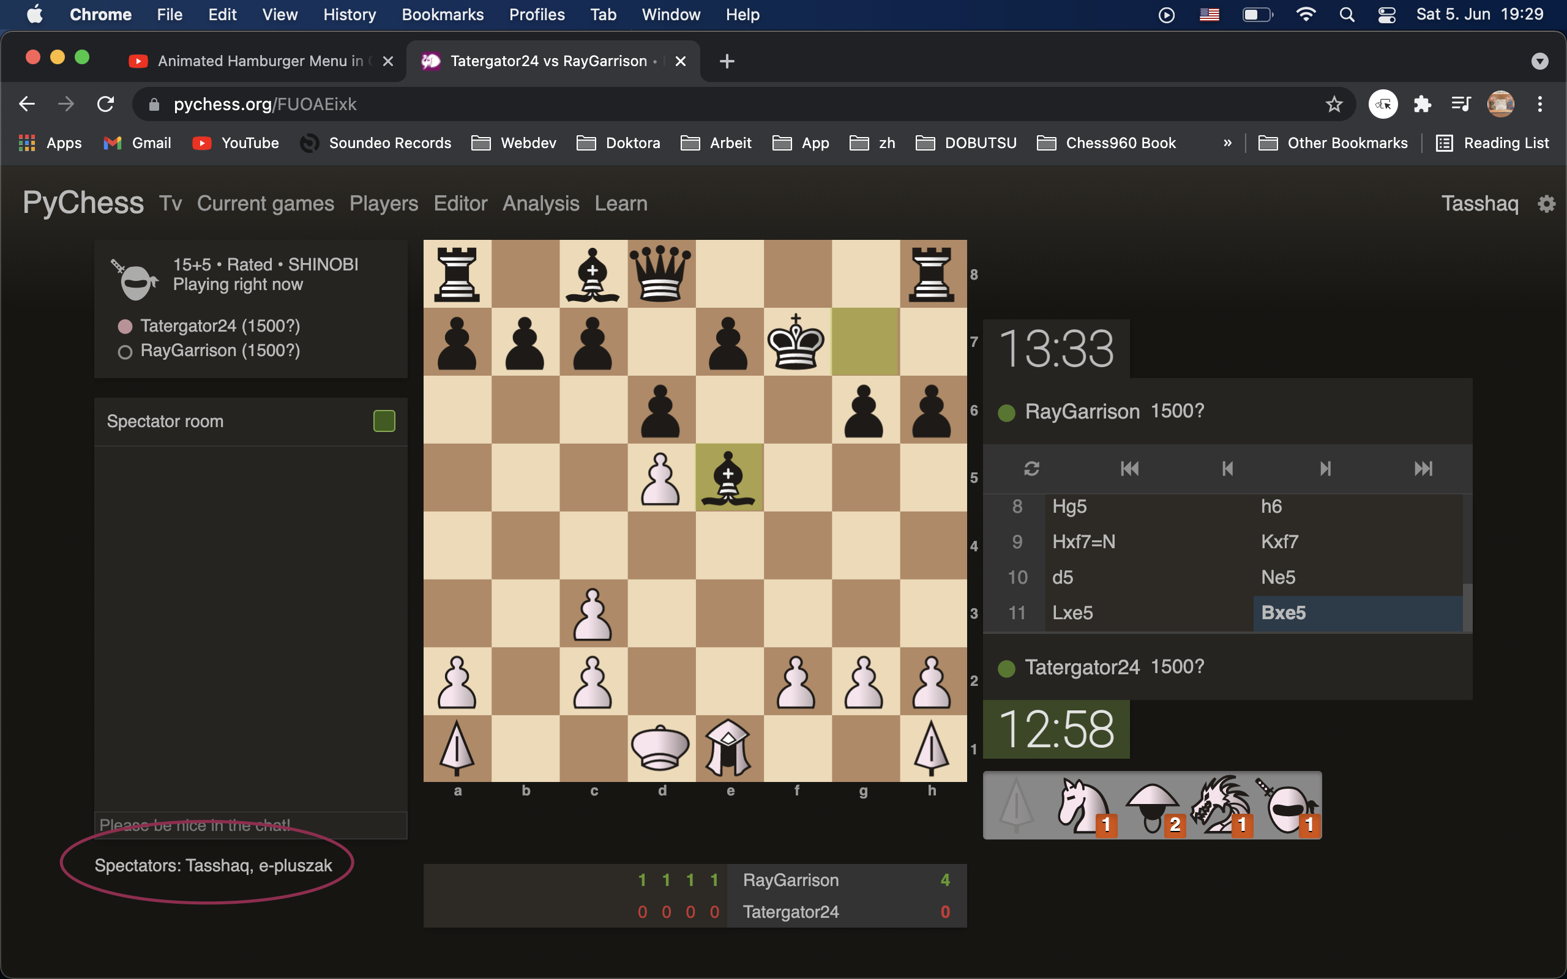
Task: Bookmark this page with star icon
Action: click(1334, 104)
